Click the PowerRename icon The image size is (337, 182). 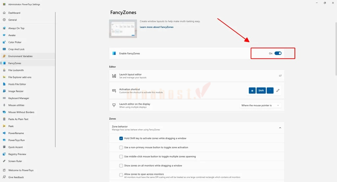(x=4, y=133)
